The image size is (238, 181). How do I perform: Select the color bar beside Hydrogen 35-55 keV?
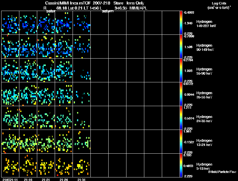coord(181,94)
